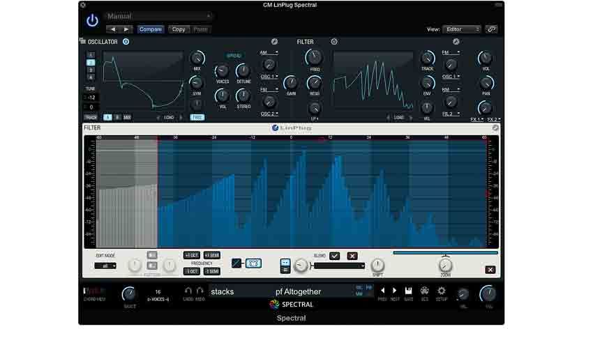Open the OSC 2 source dropdown

tap(269, 114)
